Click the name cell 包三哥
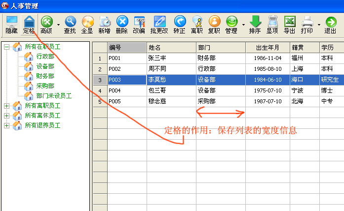The width and height of the screenshot is (344, 211). tap(171, 90)
